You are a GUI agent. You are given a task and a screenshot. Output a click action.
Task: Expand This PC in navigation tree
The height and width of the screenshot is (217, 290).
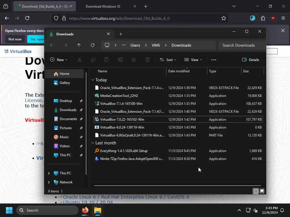49,173
